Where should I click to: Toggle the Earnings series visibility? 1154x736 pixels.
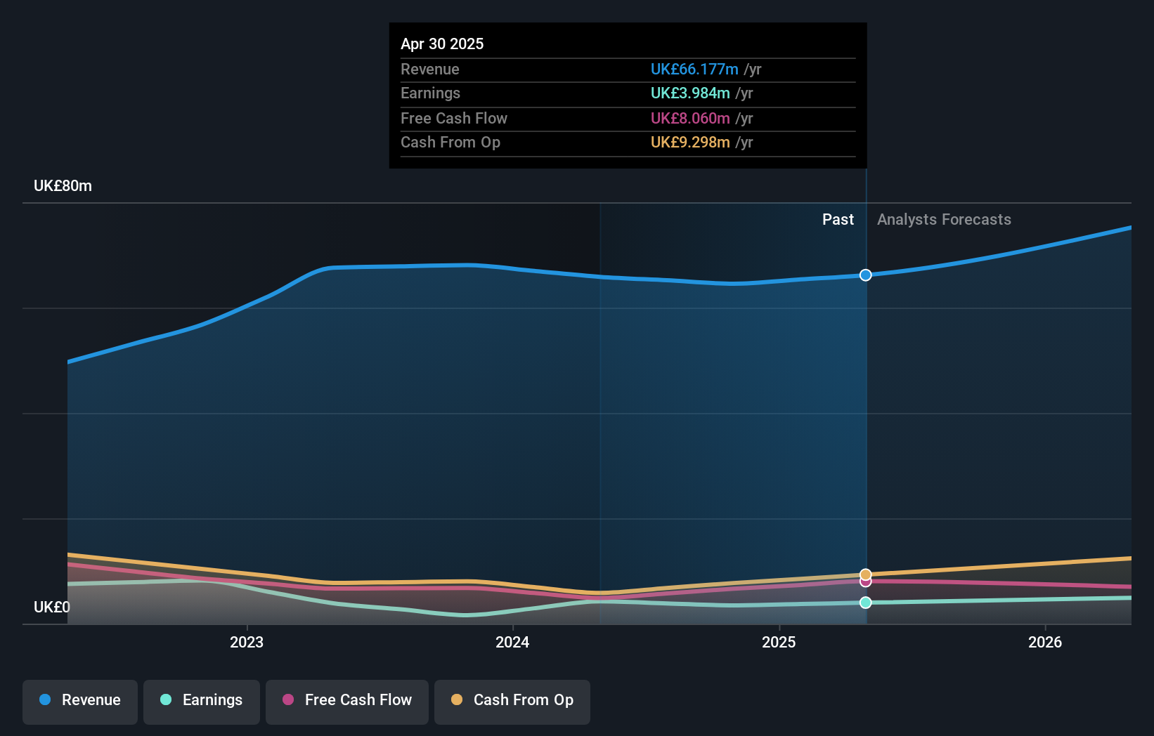point(201,700)
